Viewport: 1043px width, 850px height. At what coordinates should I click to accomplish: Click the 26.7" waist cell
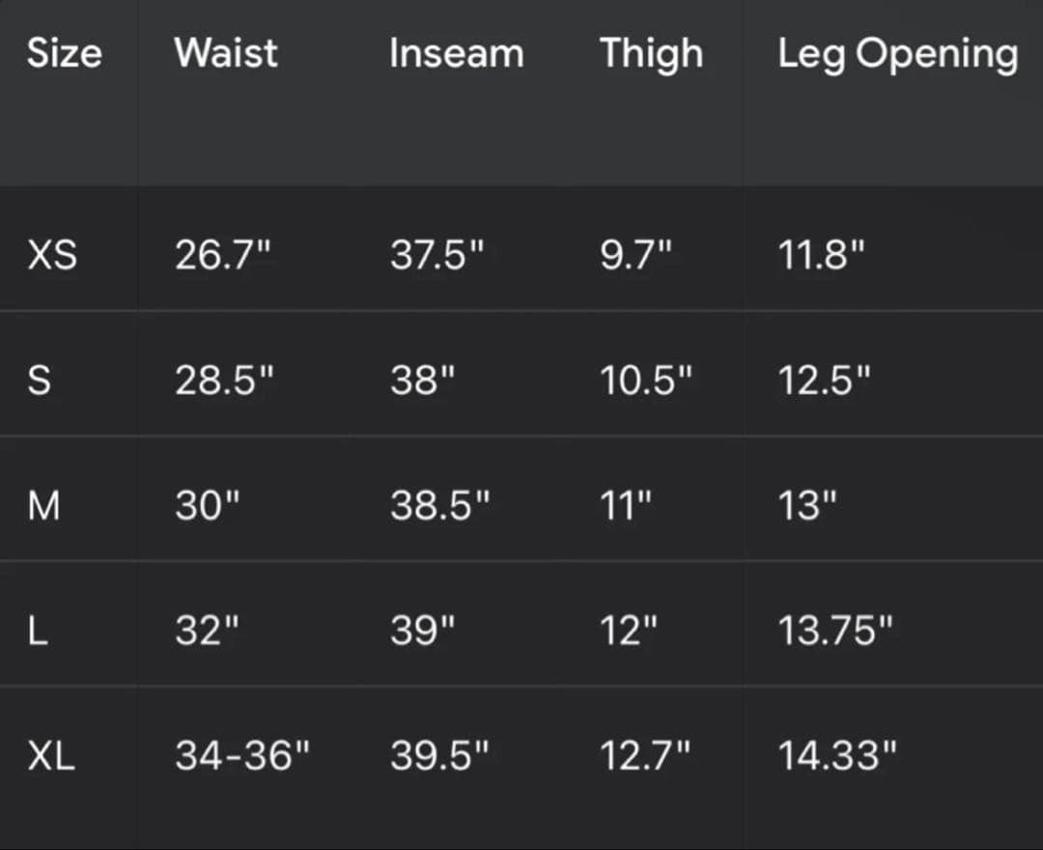point(223,255)
